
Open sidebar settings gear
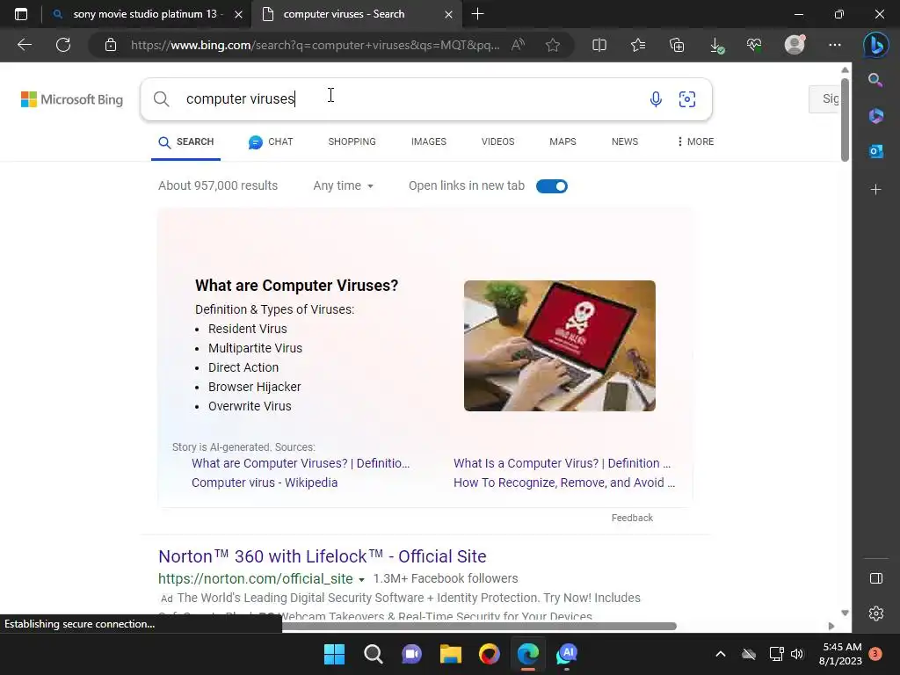coord(876,613)
